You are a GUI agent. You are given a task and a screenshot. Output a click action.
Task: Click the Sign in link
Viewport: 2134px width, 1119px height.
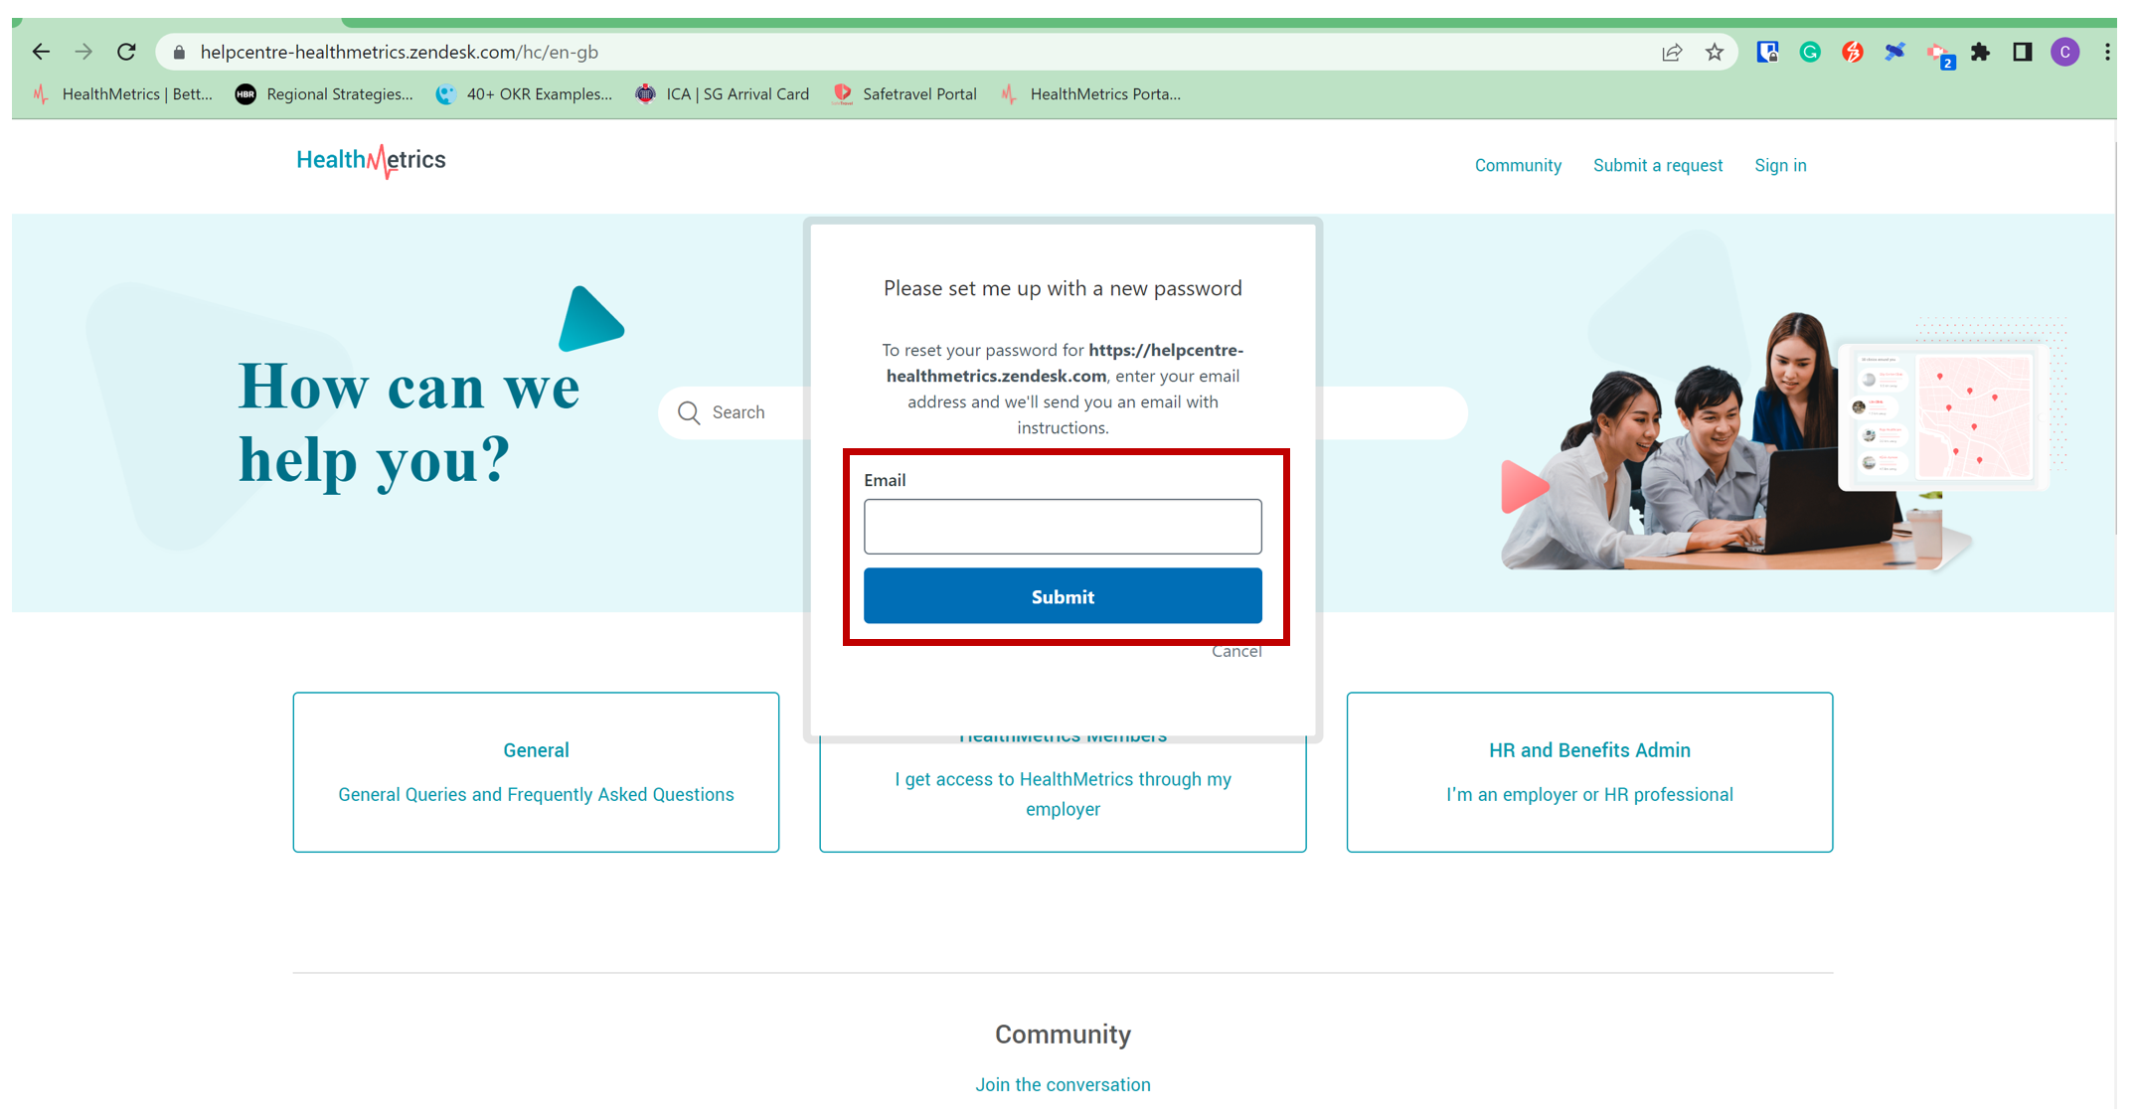point(1780,165)
